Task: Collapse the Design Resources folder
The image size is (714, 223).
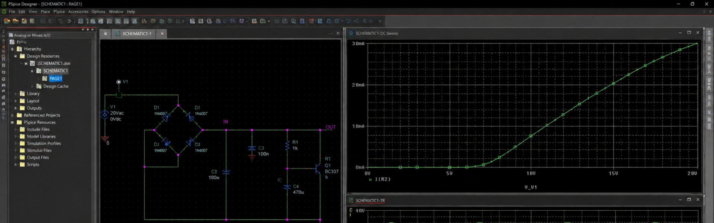Action: click(16, 56)
